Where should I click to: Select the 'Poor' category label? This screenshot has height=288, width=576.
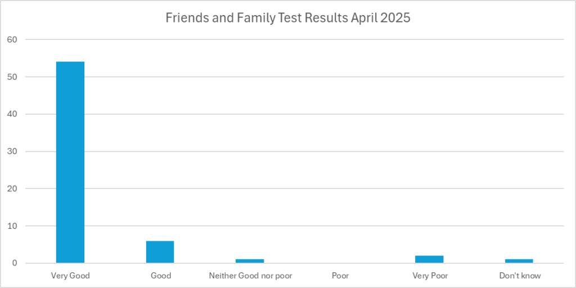pos(340,276)
